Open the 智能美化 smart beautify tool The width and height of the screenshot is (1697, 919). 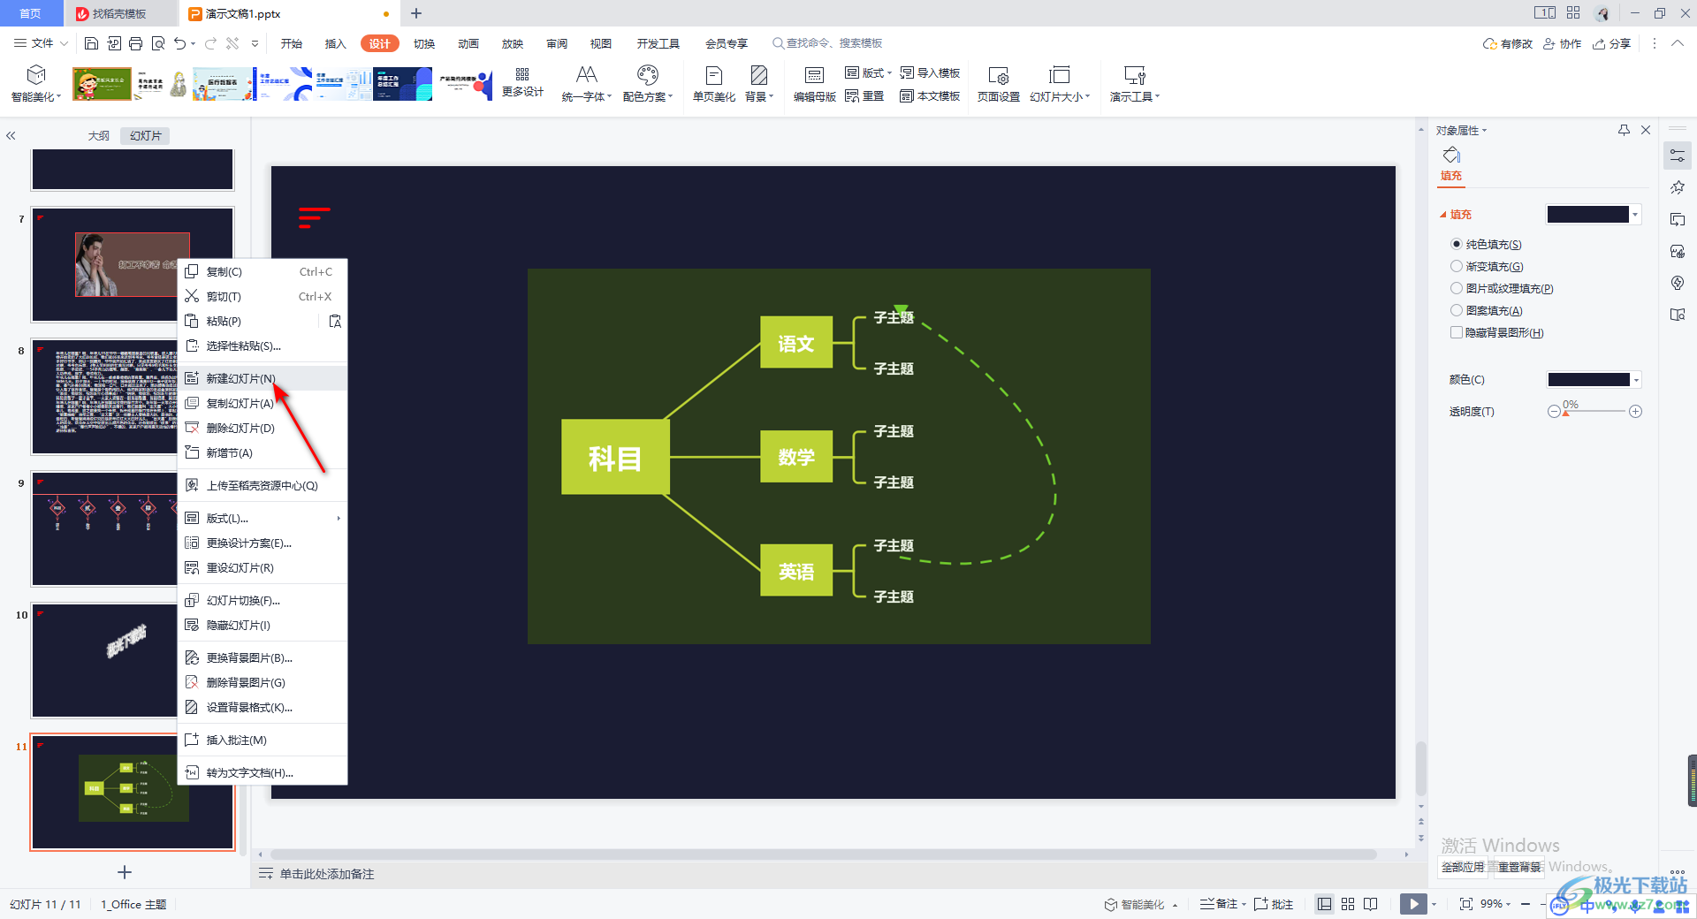pyautogui.click(x=36, y=84)
